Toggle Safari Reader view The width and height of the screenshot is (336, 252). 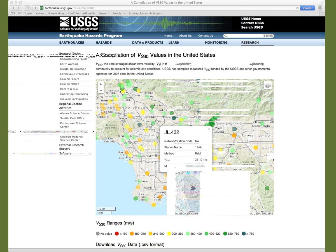pos(307,8)
